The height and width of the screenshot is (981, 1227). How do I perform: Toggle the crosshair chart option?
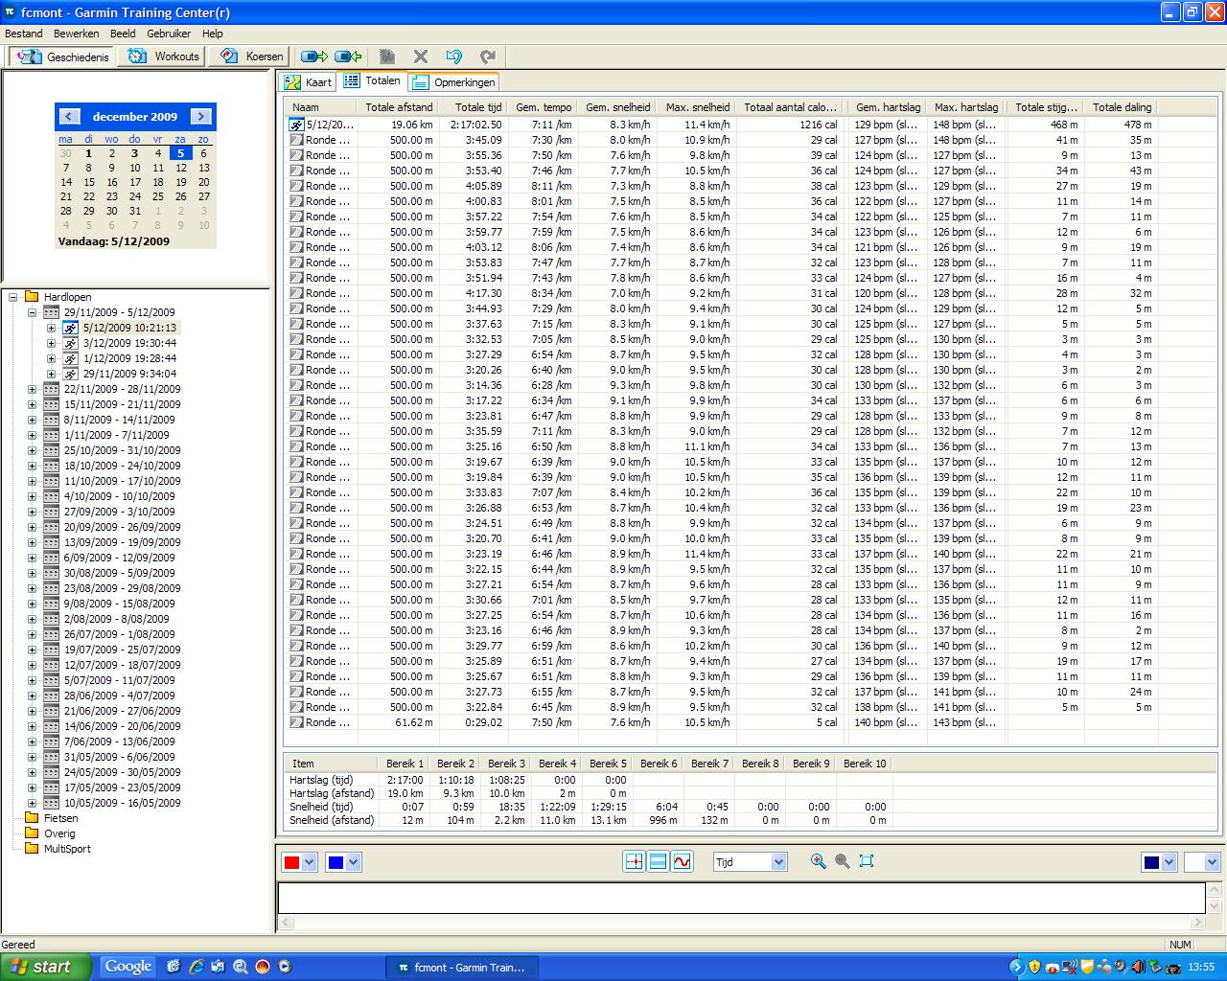pos(634,861)
